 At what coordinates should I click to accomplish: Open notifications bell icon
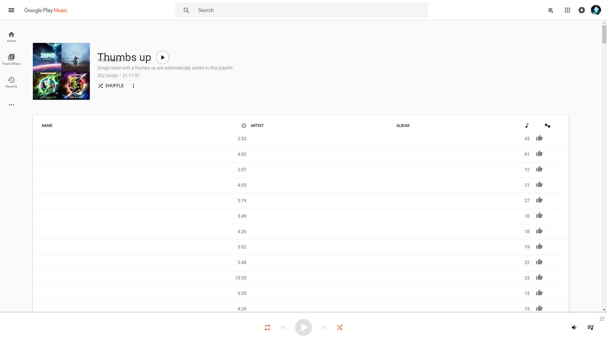click(x=582, y=10)
